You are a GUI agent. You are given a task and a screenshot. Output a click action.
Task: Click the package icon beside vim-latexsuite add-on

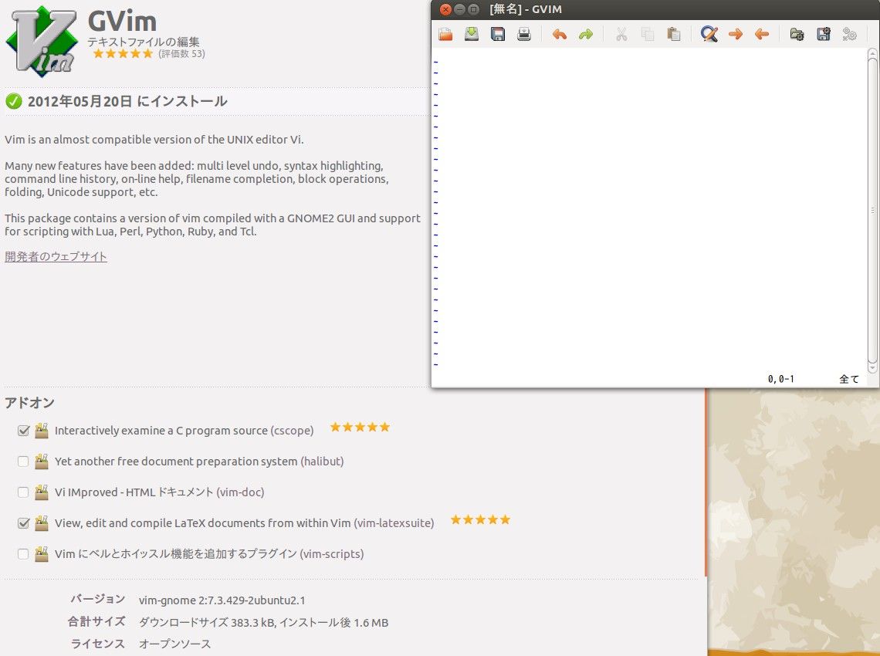coord(42,523)
